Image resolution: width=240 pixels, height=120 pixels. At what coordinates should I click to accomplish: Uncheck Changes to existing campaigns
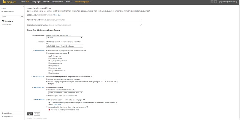click(47, 53)
